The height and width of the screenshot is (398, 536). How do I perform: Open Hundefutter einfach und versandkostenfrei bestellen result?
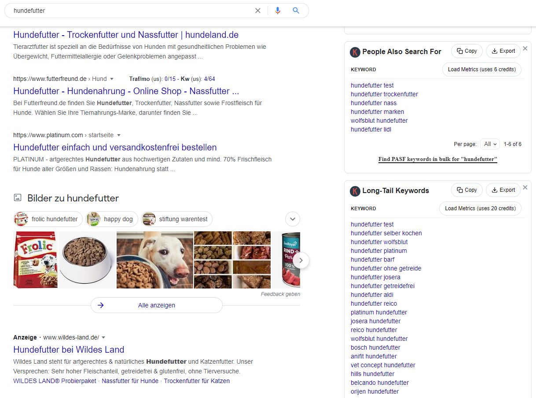[115, 147]
